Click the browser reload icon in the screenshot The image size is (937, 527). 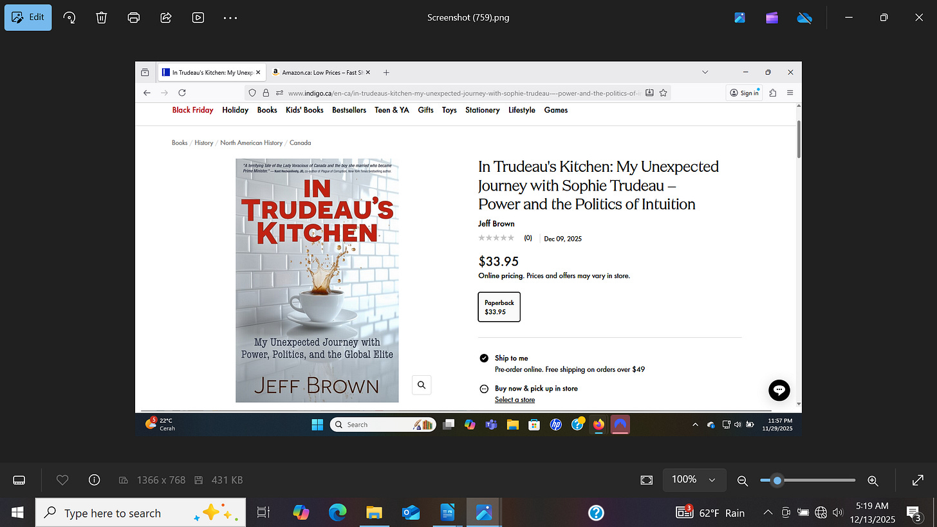182,93
